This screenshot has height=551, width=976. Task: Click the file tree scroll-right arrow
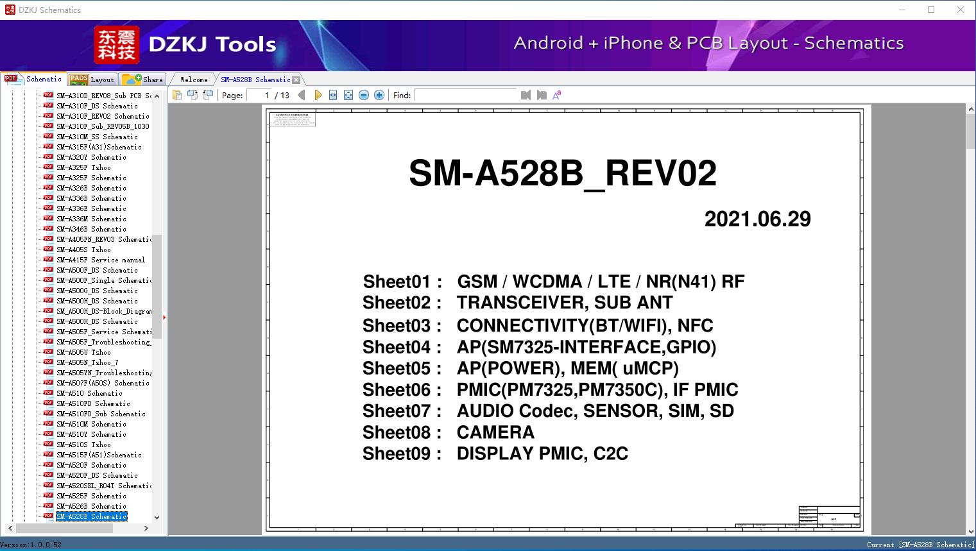coord(146,528)
